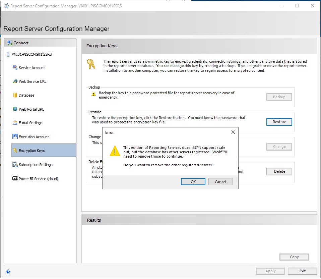Click the Web Service URL icon
The image size is (321, 279).
15,81
